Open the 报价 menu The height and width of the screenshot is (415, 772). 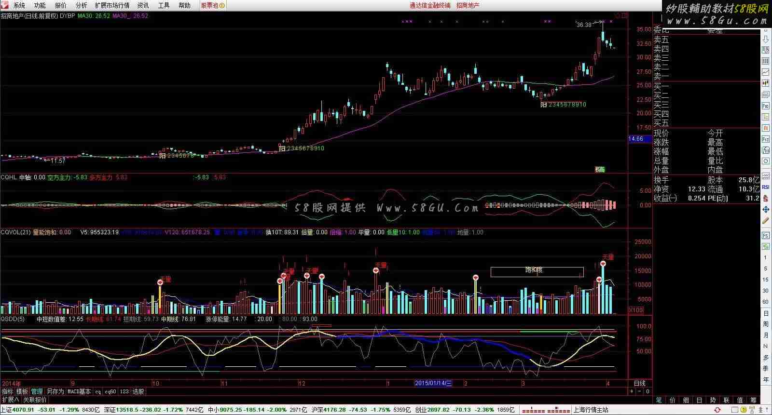point(61,5)
